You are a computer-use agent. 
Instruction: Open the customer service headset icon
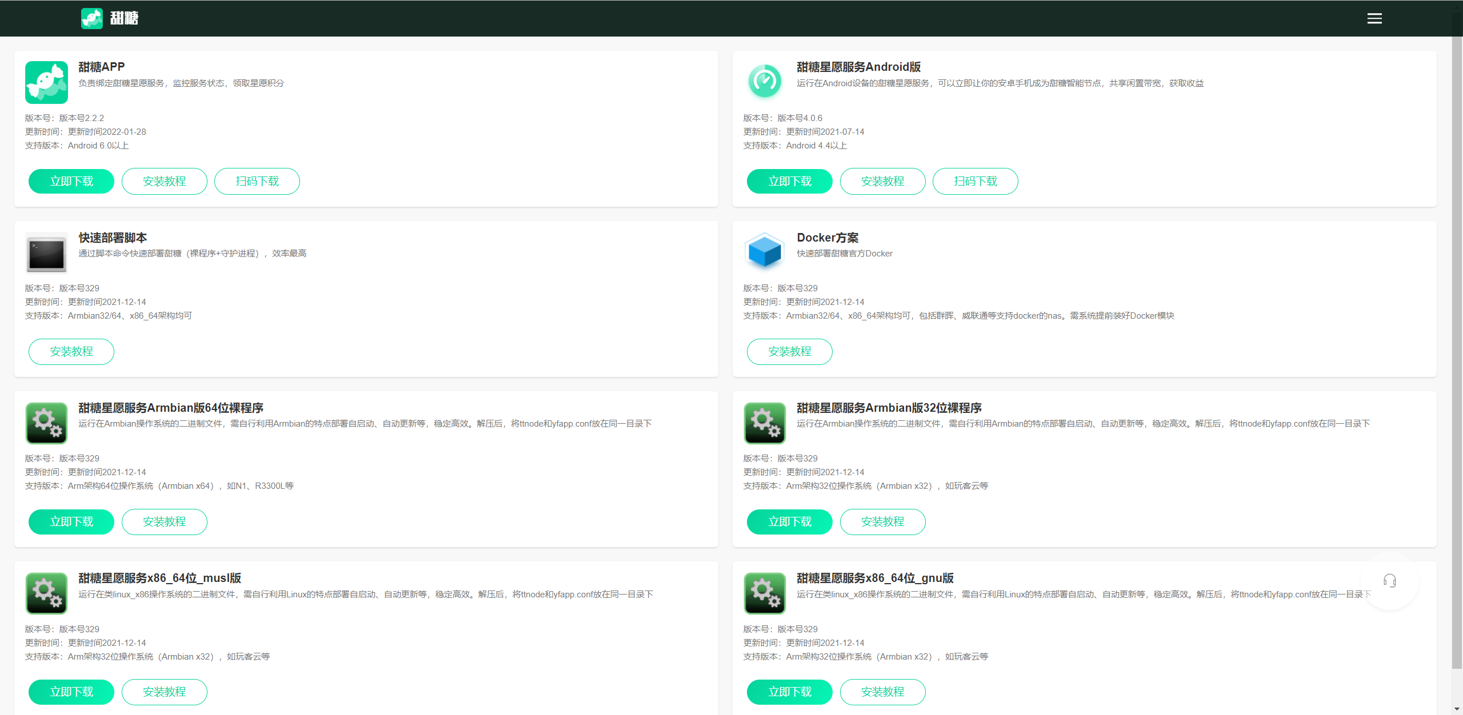pos(1389,581)
